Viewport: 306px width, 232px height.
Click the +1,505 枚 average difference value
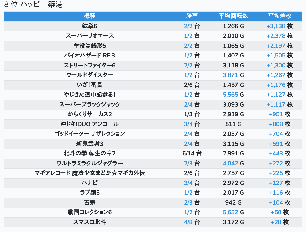(280, 56)
